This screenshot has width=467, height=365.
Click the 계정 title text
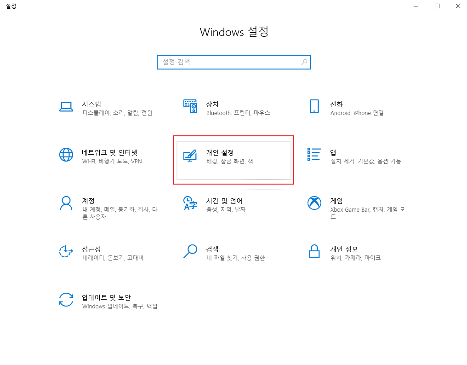[88, 201]
